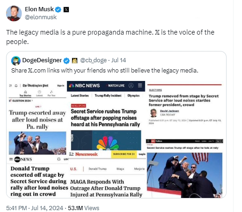The width and height of the screenshot is (242, 212).
Task: Click the black X affiliate badge
Action: (66, 10)
